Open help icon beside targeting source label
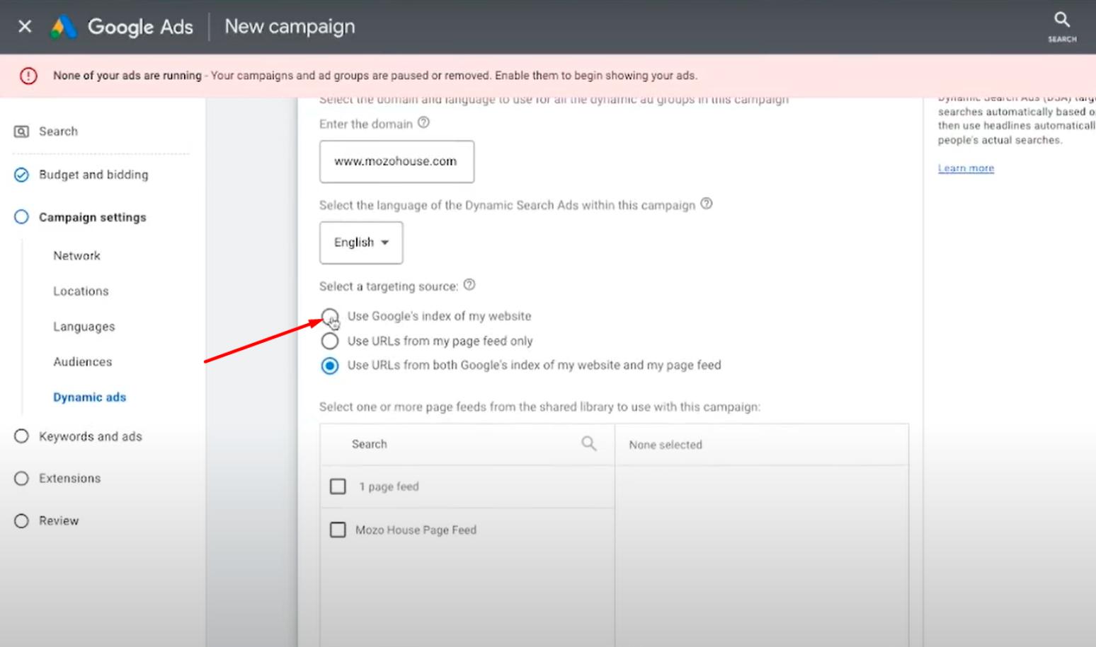 point(469,285)
